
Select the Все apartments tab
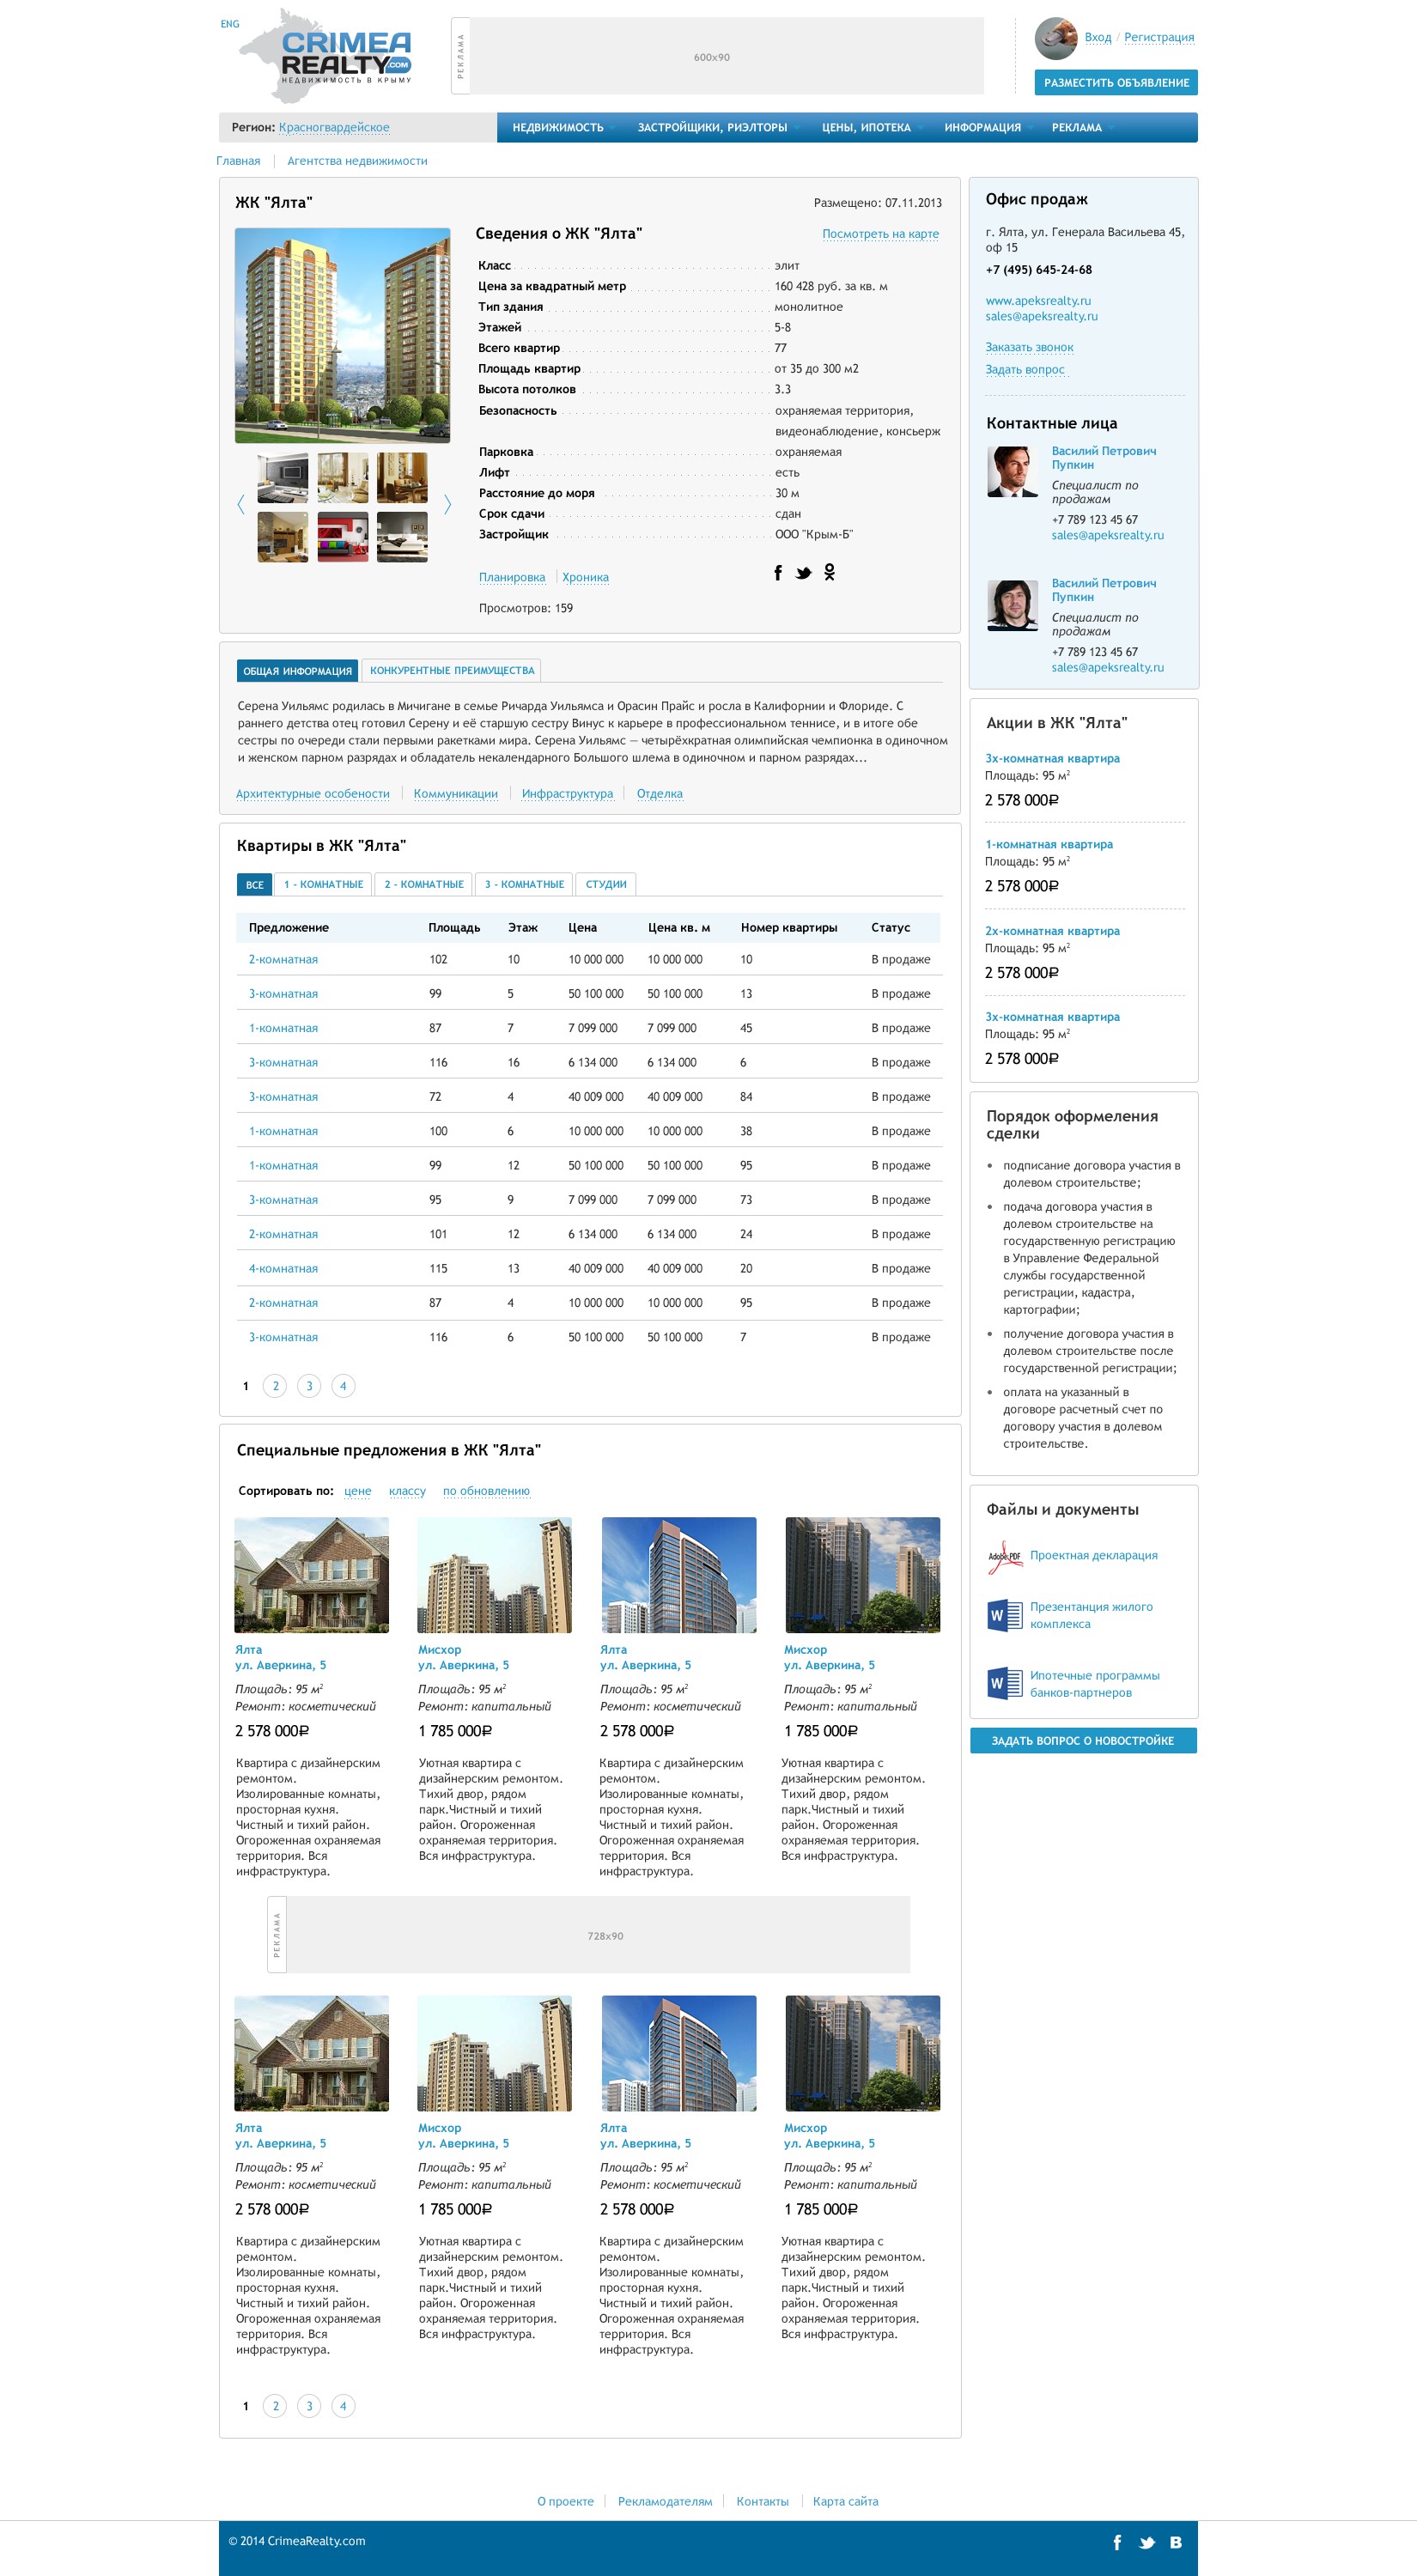click(x=255, y=885)
